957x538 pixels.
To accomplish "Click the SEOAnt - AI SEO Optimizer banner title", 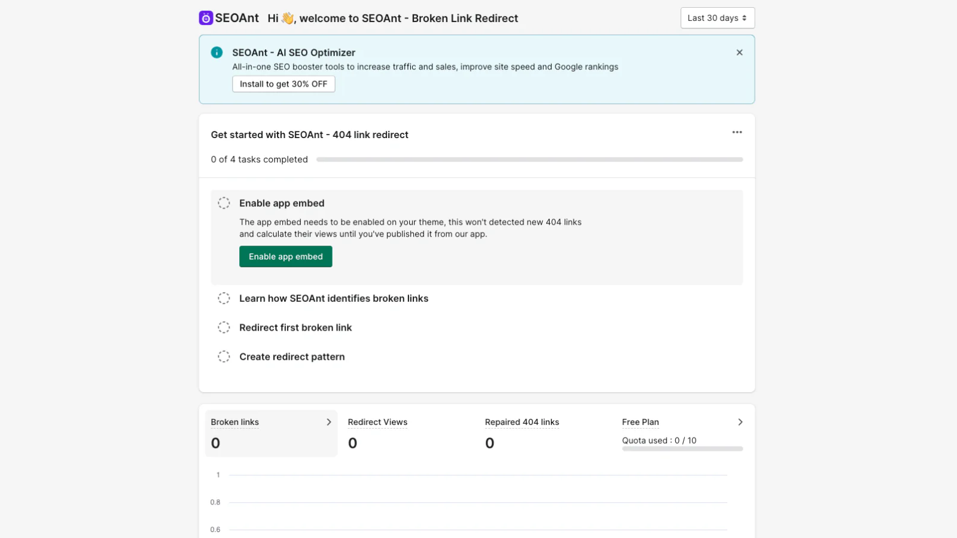I will 294,53.
